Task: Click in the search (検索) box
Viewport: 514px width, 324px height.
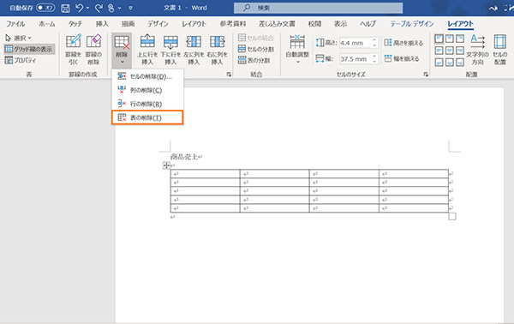Action: 319,8
